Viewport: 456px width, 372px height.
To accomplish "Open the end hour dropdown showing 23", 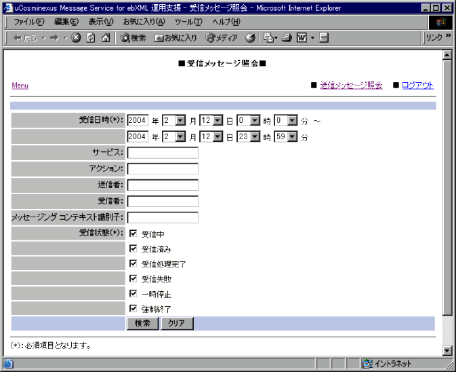I will 255,136.
